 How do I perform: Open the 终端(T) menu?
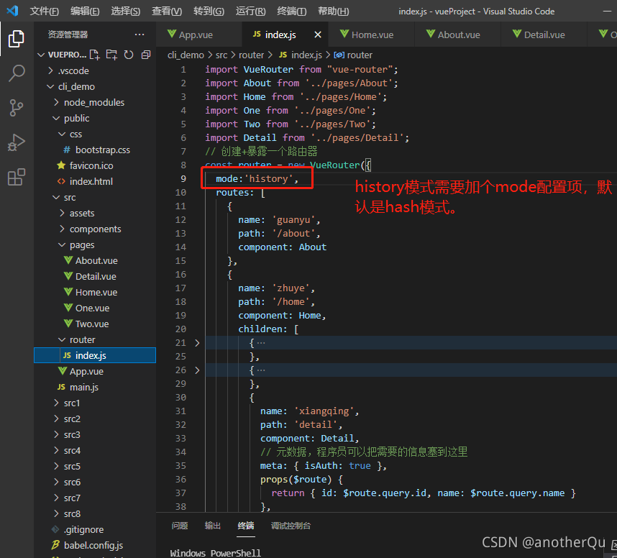(291, 11)
